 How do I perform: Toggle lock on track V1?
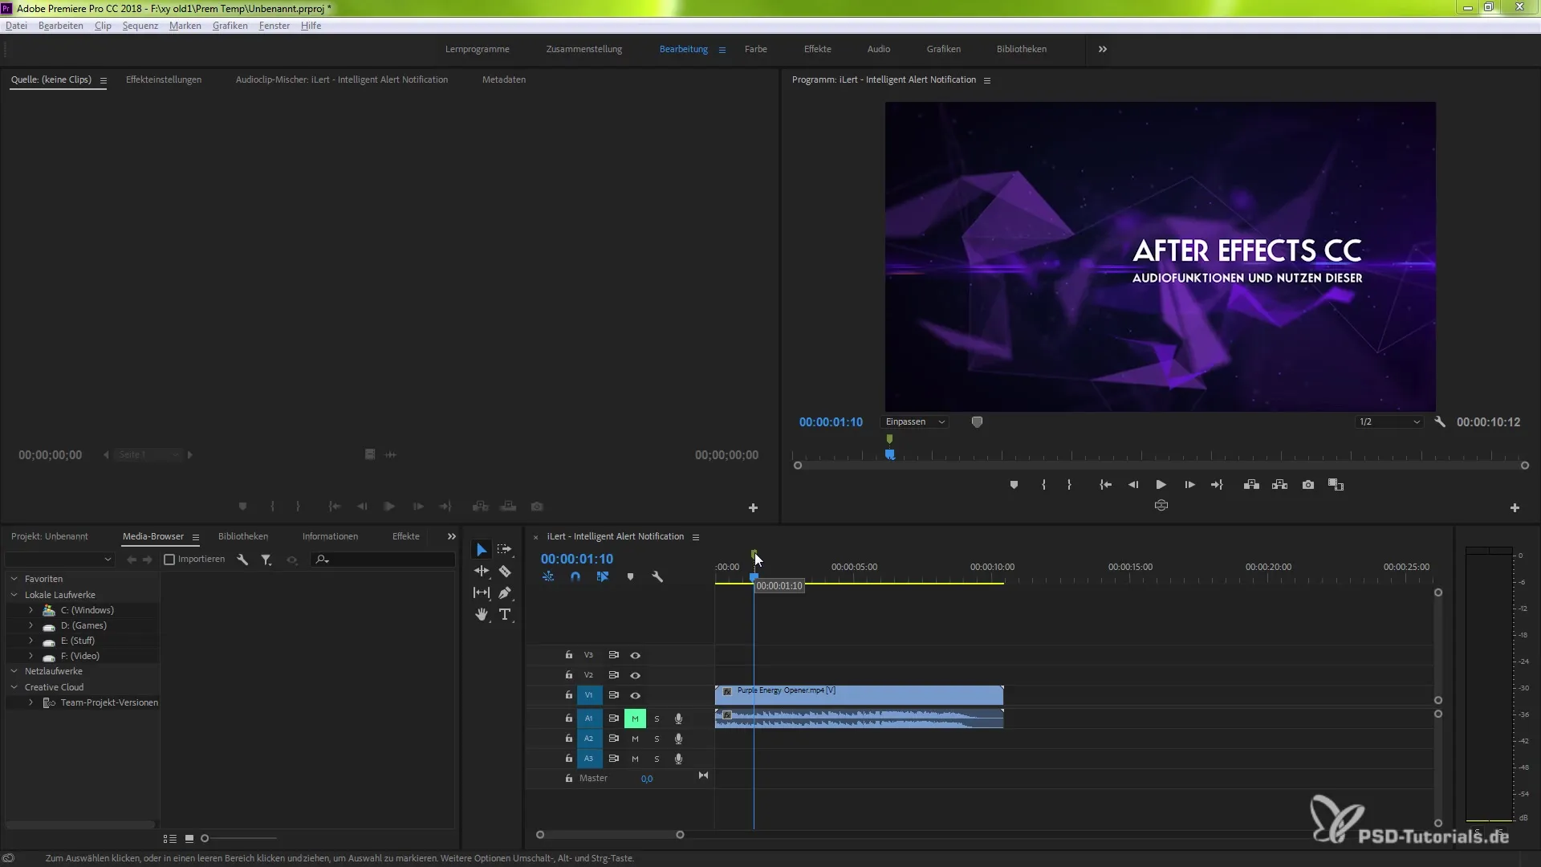pyautogui.click(x=568, y=695)
